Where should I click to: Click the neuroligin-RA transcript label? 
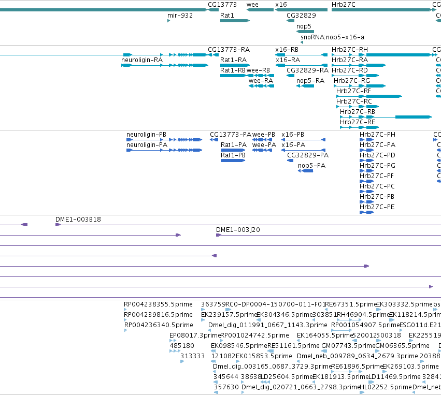pyautogui.click(x=142, y=60)
